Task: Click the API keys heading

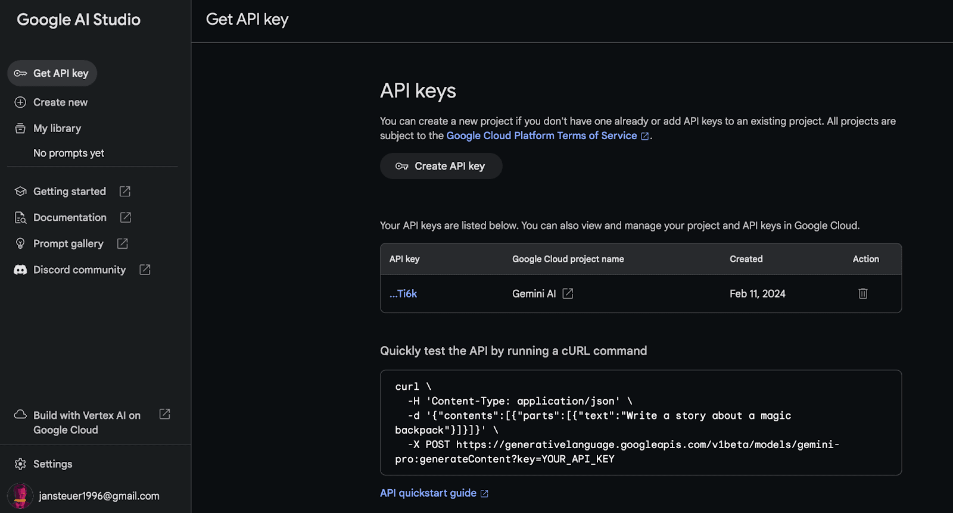Action: click(418, 91)
